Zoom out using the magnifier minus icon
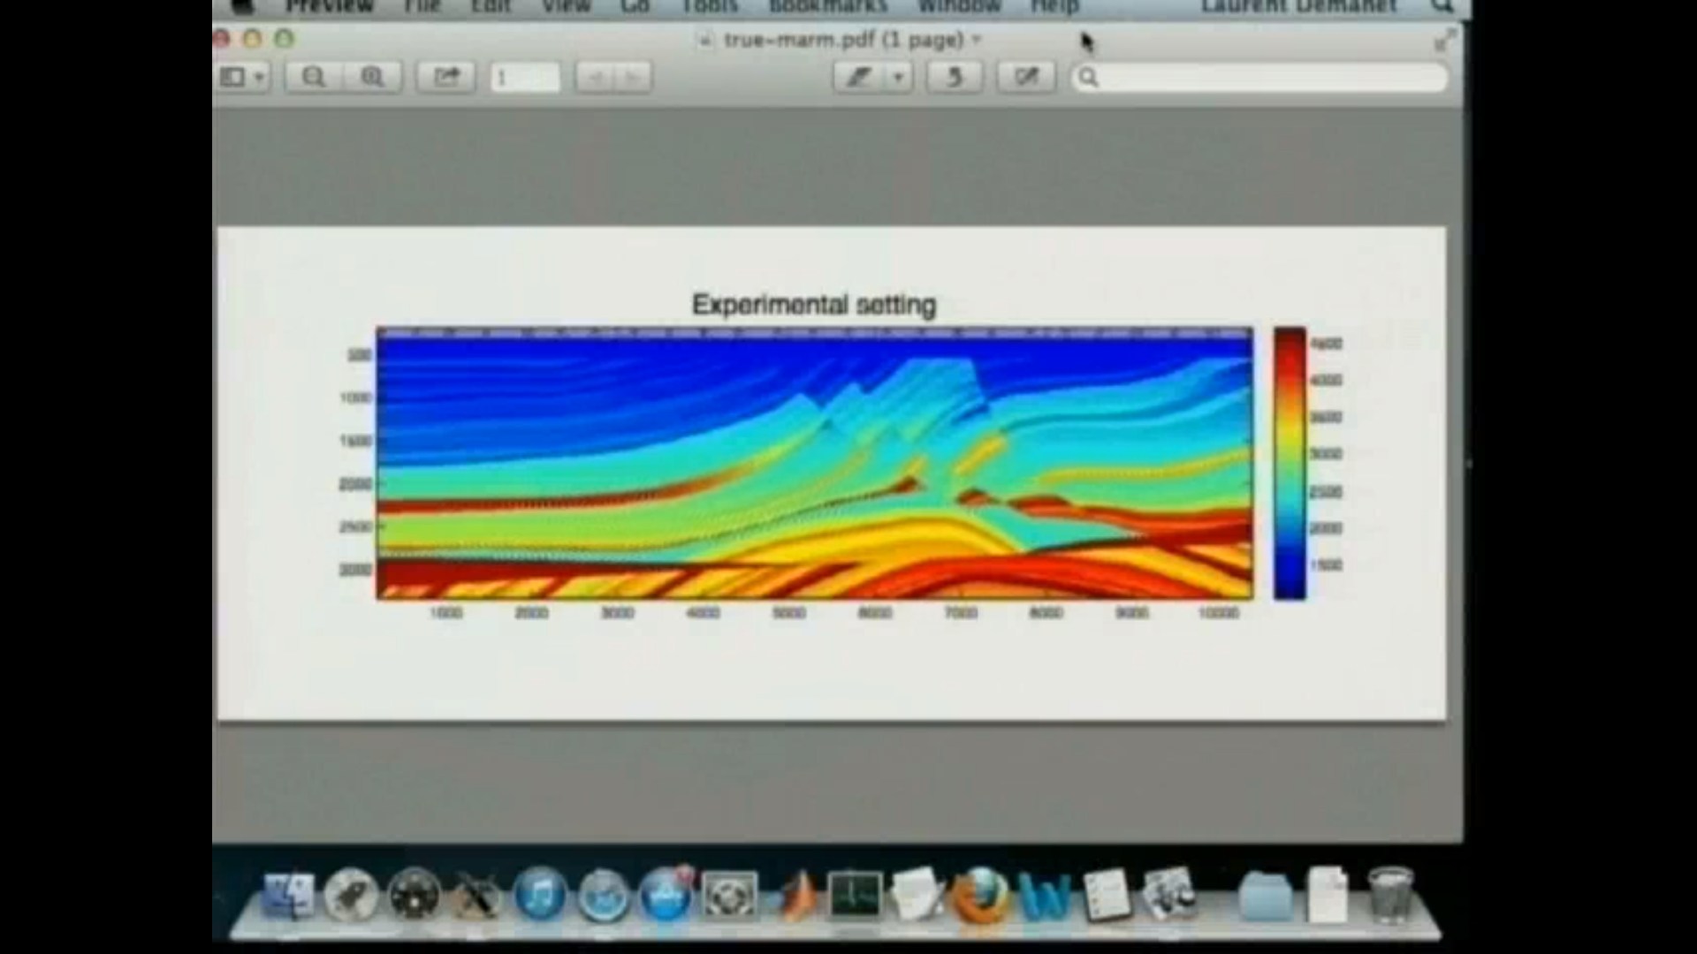 pos(313,78)
